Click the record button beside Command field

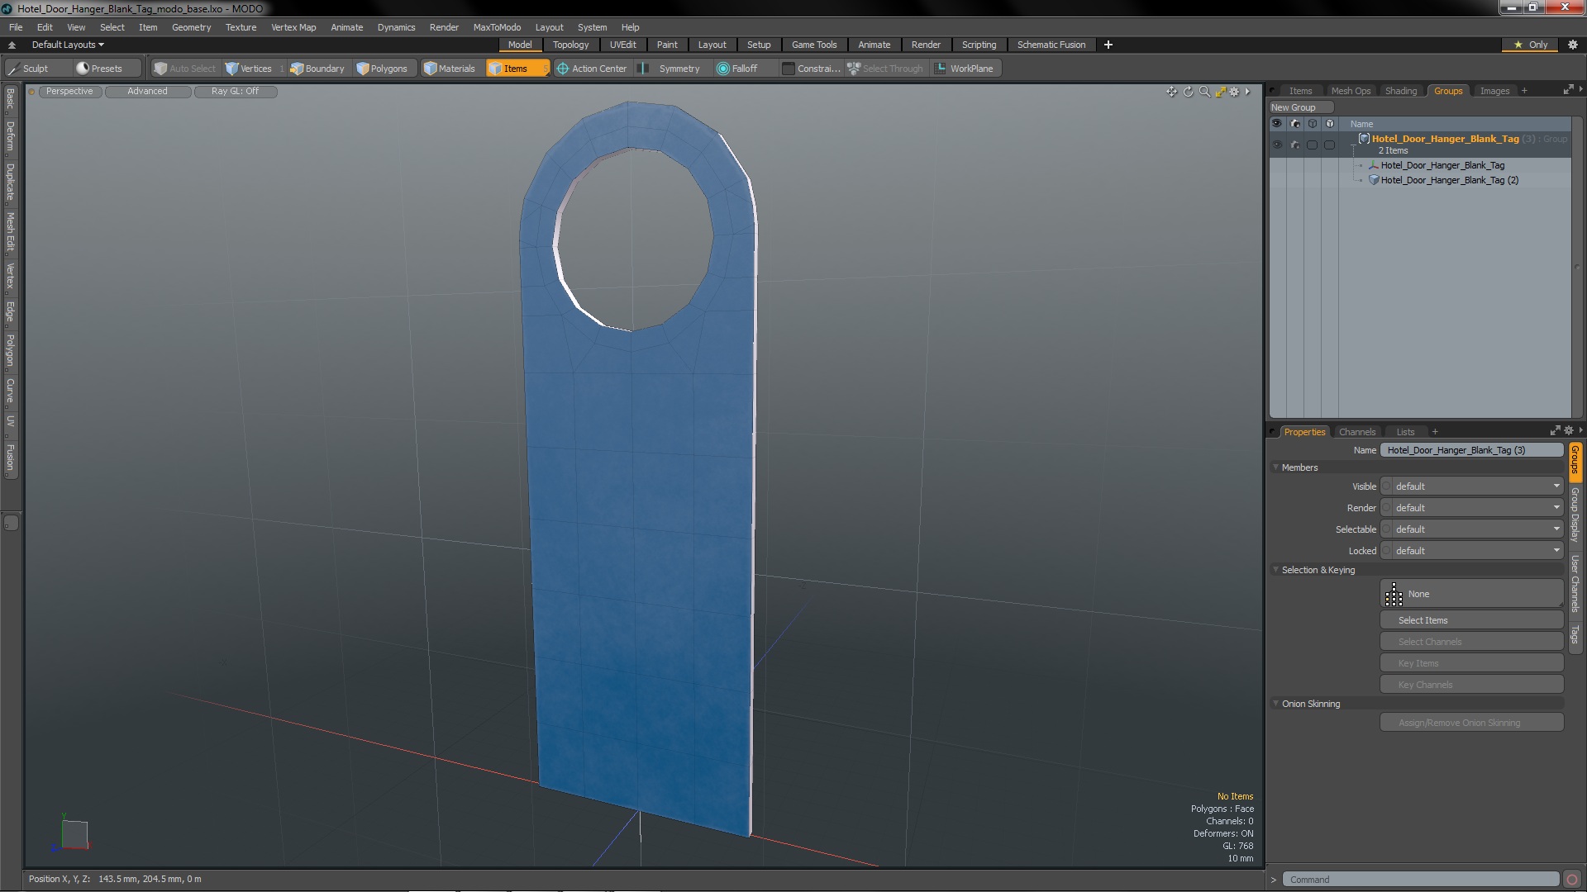point(1572,880)
